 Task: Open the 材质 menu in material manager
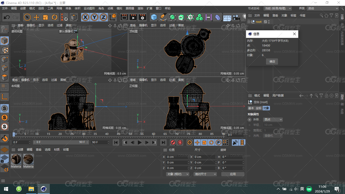tap(57, 150)
